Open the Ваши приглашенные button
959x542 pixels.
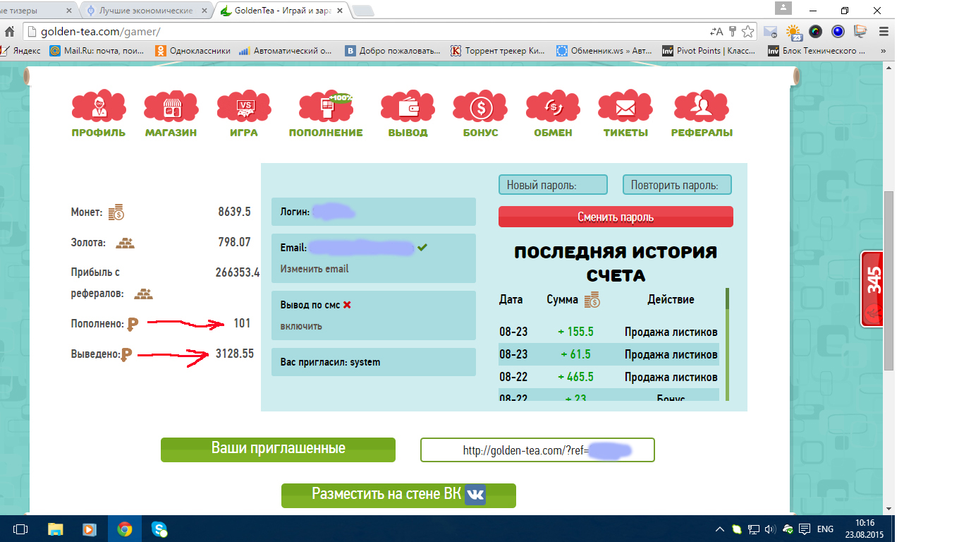coord(278,450)
